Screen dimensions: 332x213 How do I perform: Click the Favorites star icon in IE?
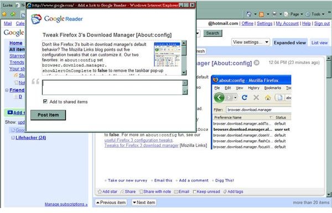[x=4, y=14]
